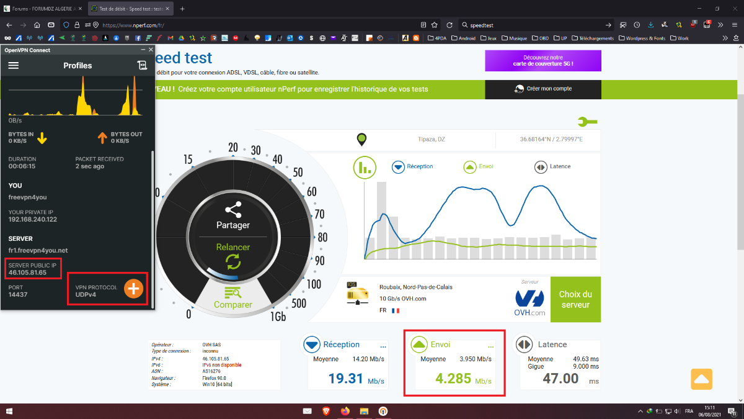Toggle the Réception curve in the graph legend

(x=398, y=166)
